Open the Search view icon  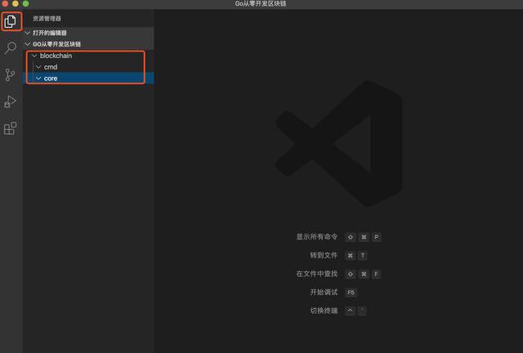tap(11, 47)
